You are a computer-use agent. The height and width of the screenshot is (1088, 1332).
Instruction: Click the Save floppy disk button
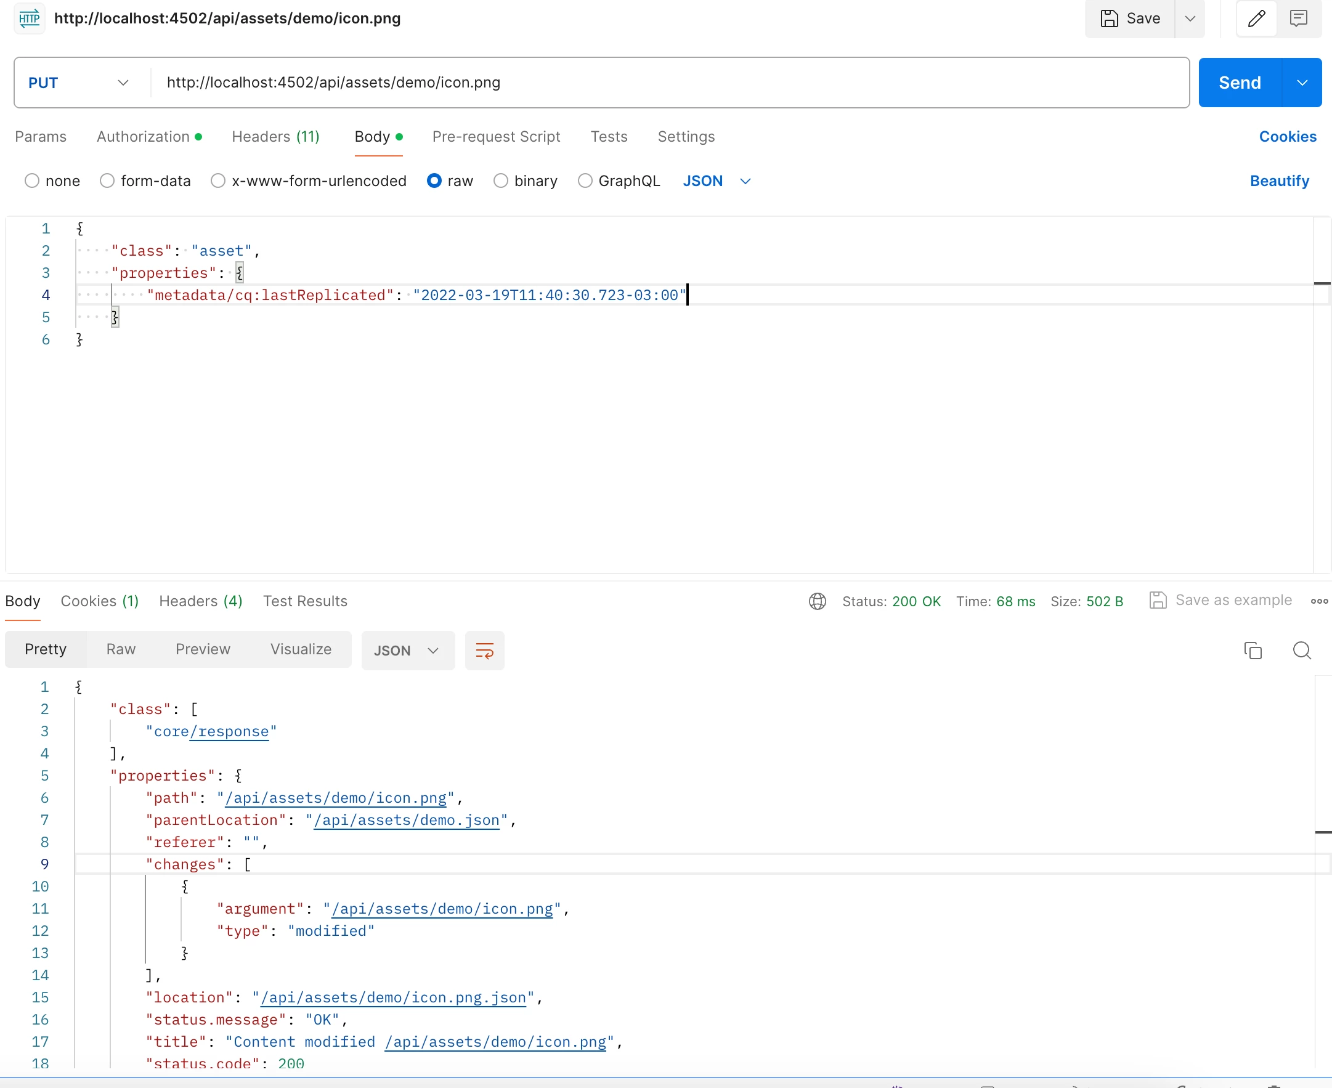click(x=1130, y=19)
